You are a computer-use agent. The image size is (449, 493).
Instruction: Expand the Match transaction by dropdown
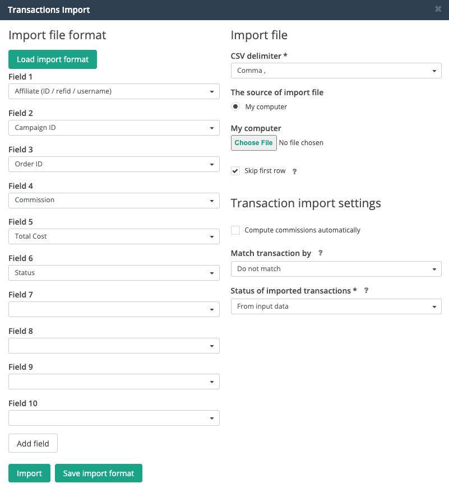[336, 269]
